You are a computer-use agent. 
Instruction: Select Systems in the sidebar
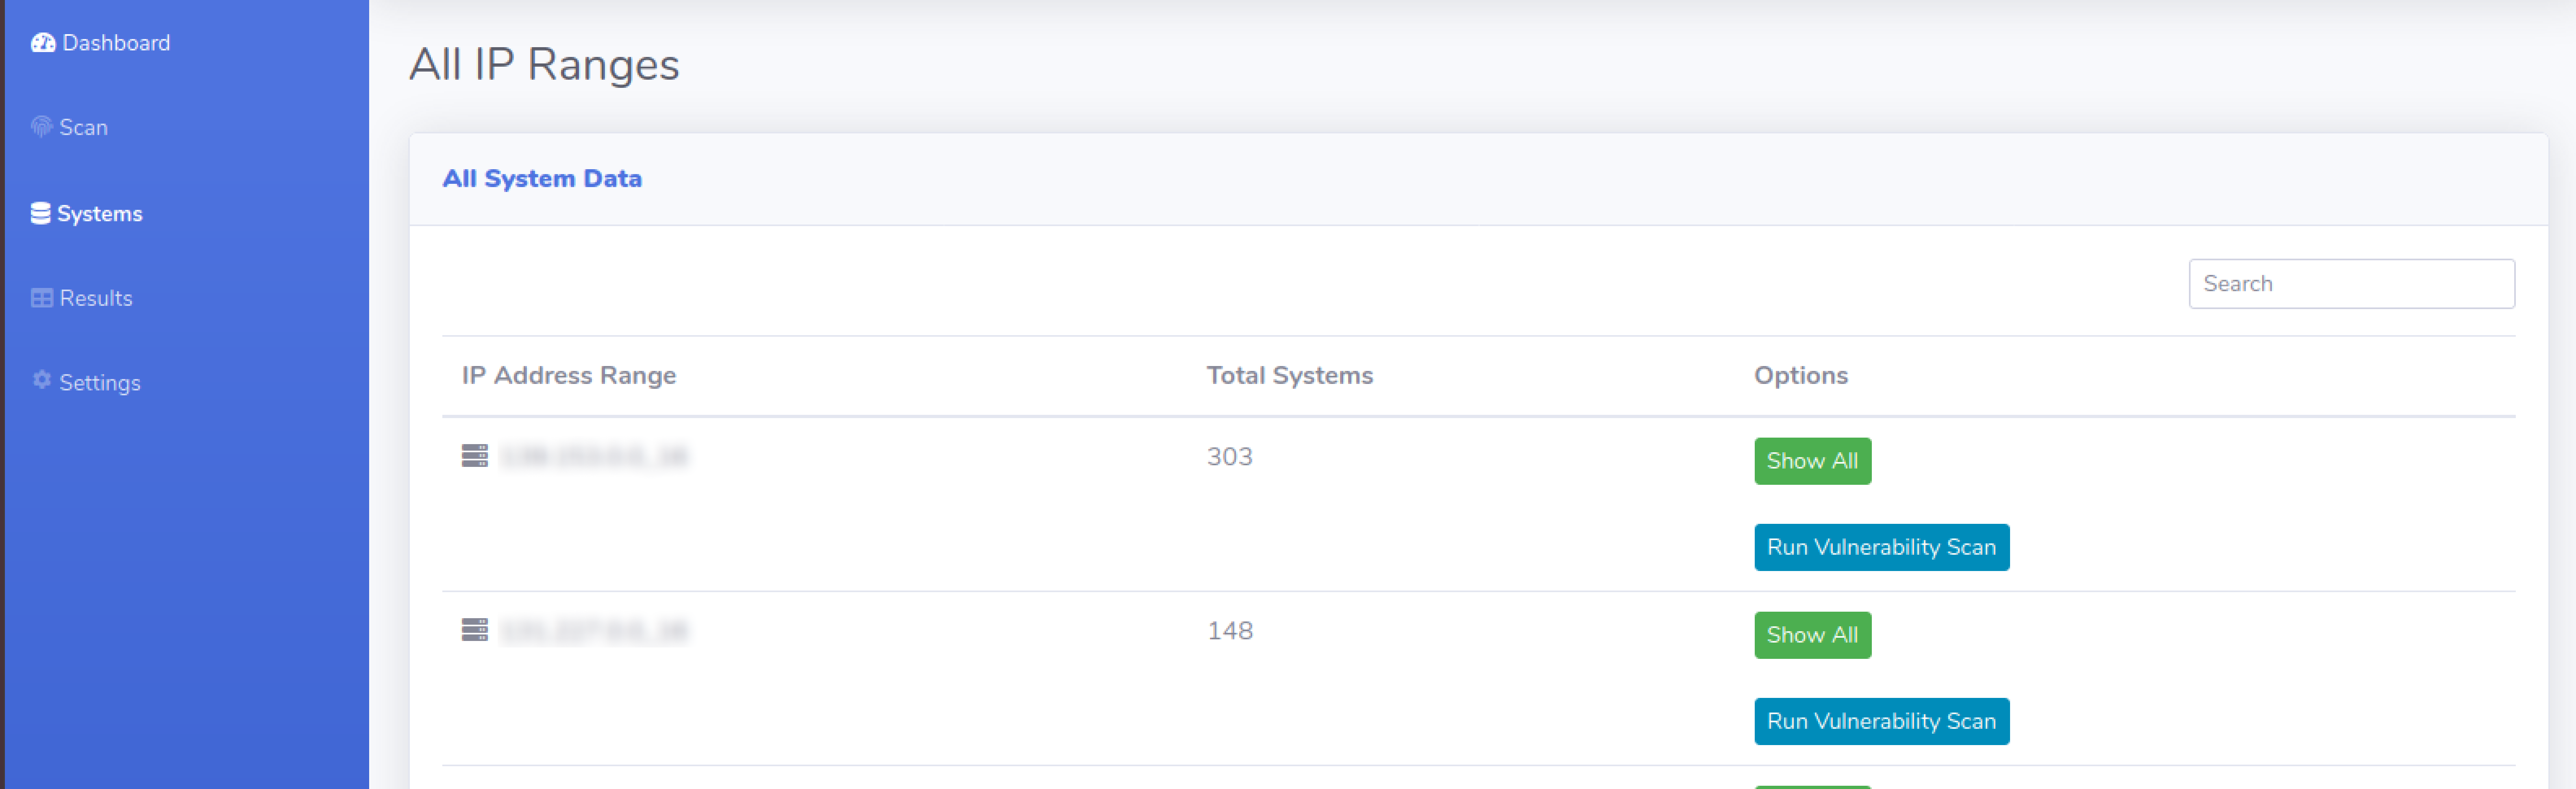point(86,213)
